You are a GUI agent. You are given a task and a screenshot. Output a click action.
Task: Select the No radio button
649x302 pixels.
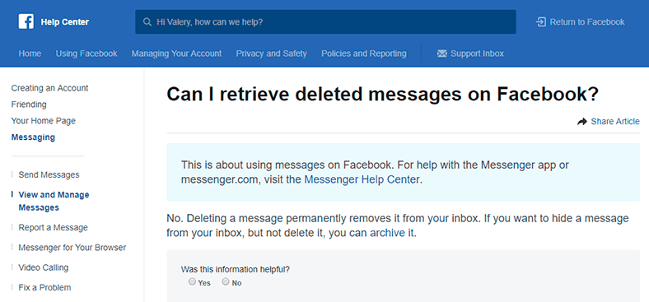[226, 281]
